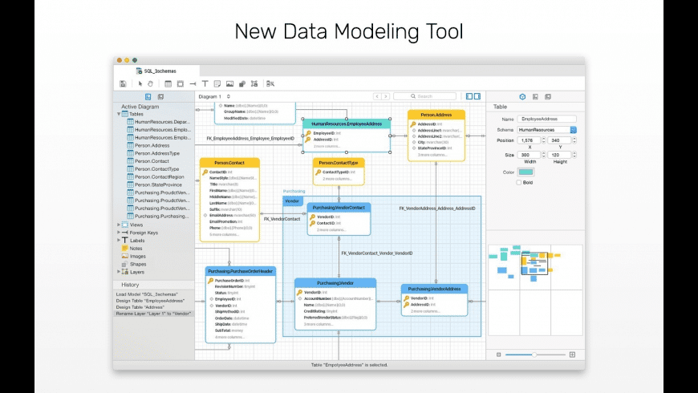
Task: Open the Diagram 1 selector dropdown
Action: click(214, 96)
